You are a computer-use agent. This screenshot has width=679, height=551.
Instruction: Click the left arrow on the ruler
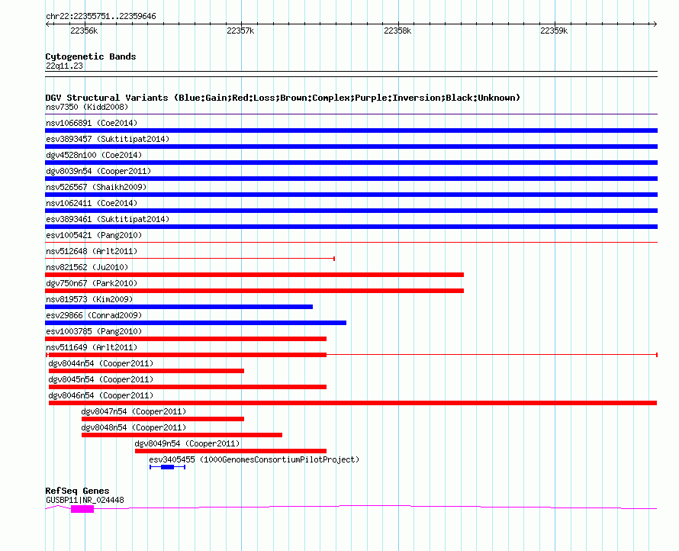click(47, 24)
